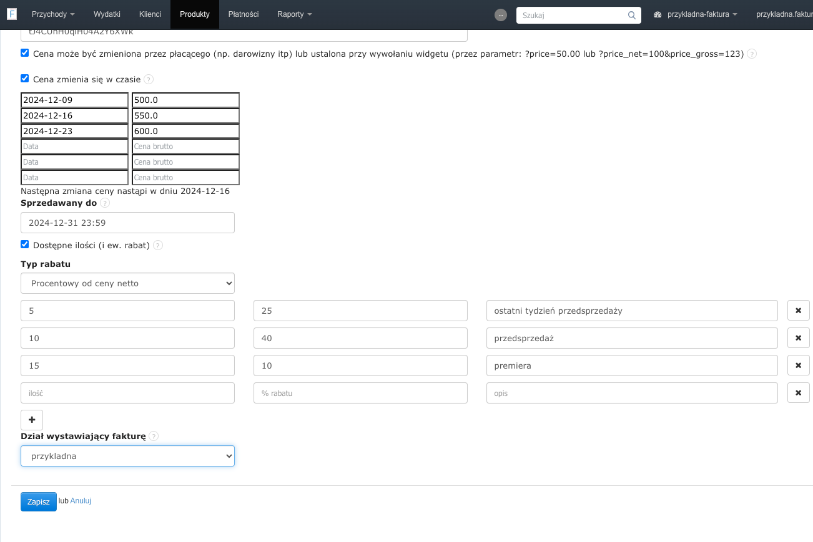The image size is (813, 542).
Task: Open the Dział wystawiający fakturę dropdown
Action: pos(127,456)
